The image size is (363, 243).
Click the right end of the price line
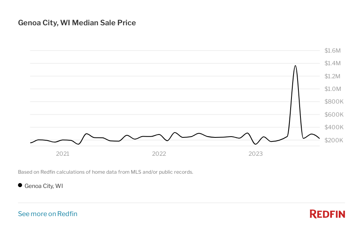tap(319, 138)
